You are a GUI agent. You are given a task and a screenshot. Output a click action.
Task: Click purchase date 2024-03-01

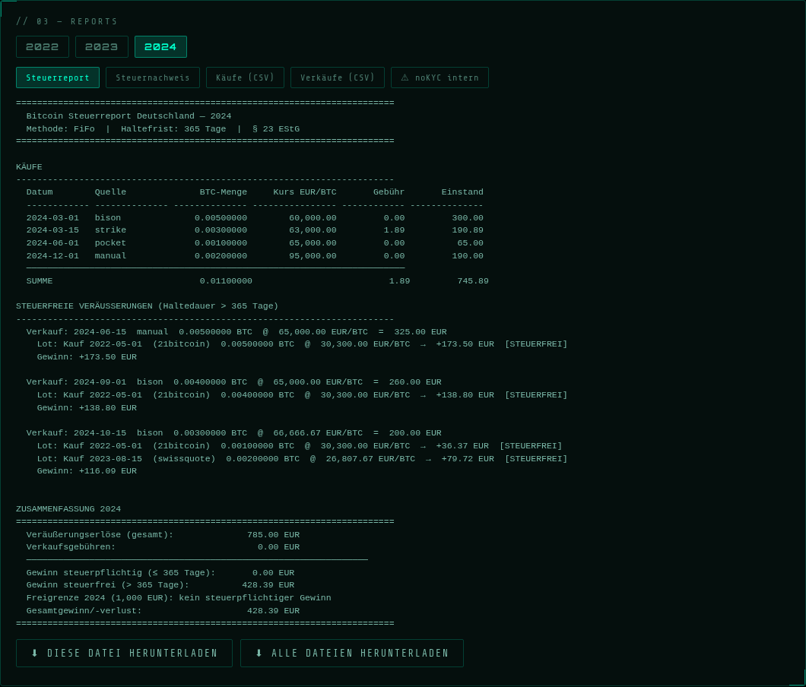coord(52,218)
